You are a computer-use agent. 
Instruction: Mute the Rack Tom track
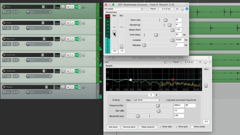(68, 39)
